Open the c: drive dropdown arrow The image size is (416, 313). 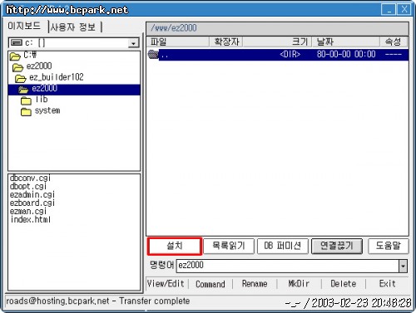click(134, 43)
